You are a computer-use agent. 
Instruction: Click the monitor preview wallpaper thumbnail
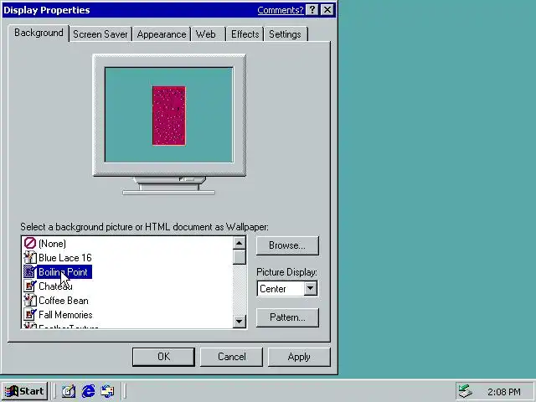point(169,116)
